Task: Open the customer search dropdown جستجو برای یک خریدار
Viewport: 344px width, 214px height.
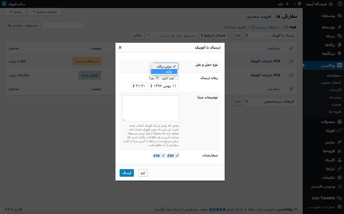Action: tap(172, 35)
